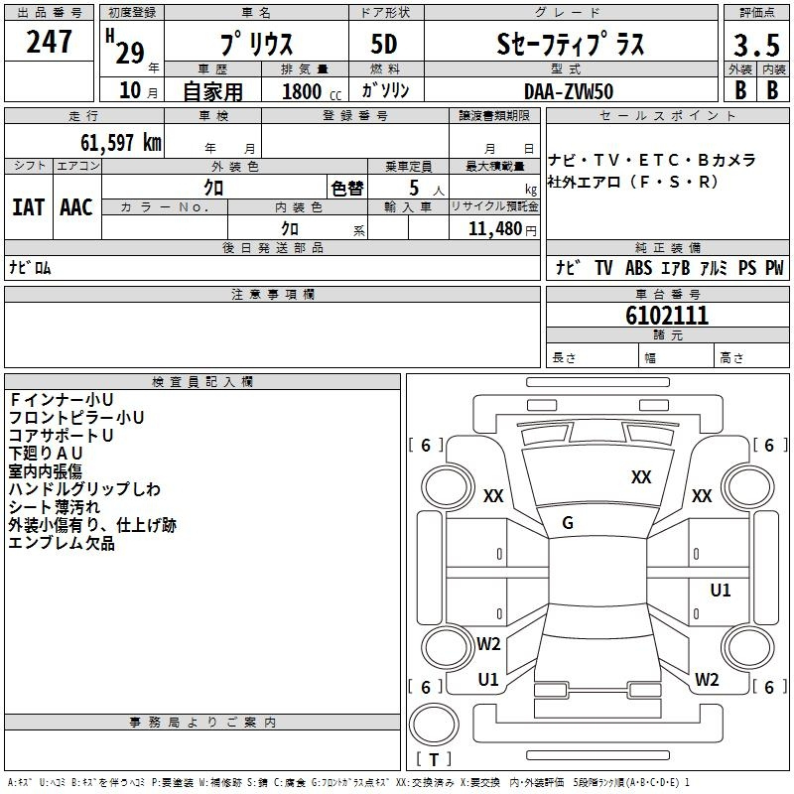Select inspector note 室内内張傷

click(x=45, y=470)
